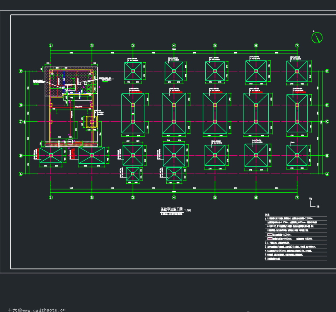336x312 pixels.
Task: Select grid bubble 1 above the plan
Action: pyautogui.click(x=51, y=46)
